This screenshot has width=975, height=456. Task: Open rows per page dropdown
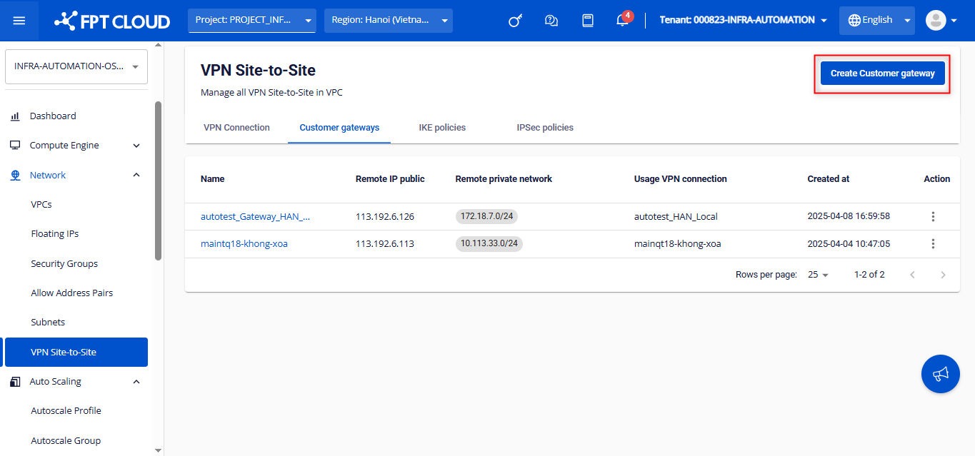[818, 275]
